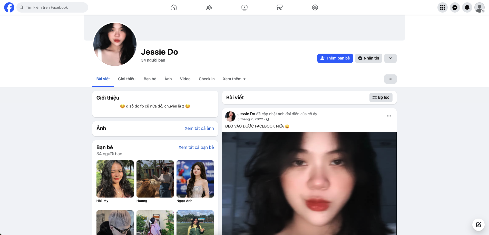The image size is (489, 235).
Task: Open the Home feed icon
Action: click(x=174, y=7)
